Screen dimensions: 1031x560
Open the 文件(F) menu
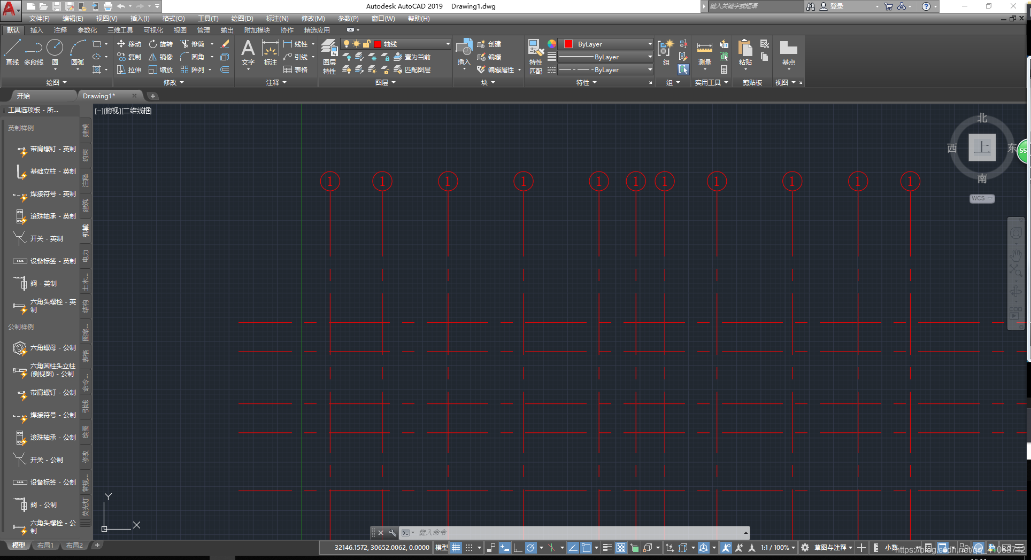(x=40, y=19)
